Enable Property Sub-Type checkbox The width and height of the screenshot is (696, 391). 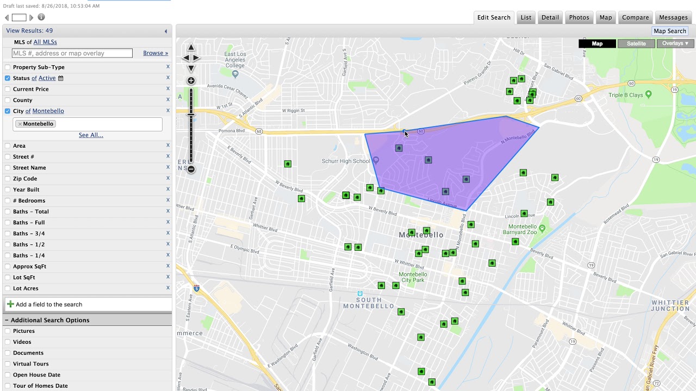[8, 67]
